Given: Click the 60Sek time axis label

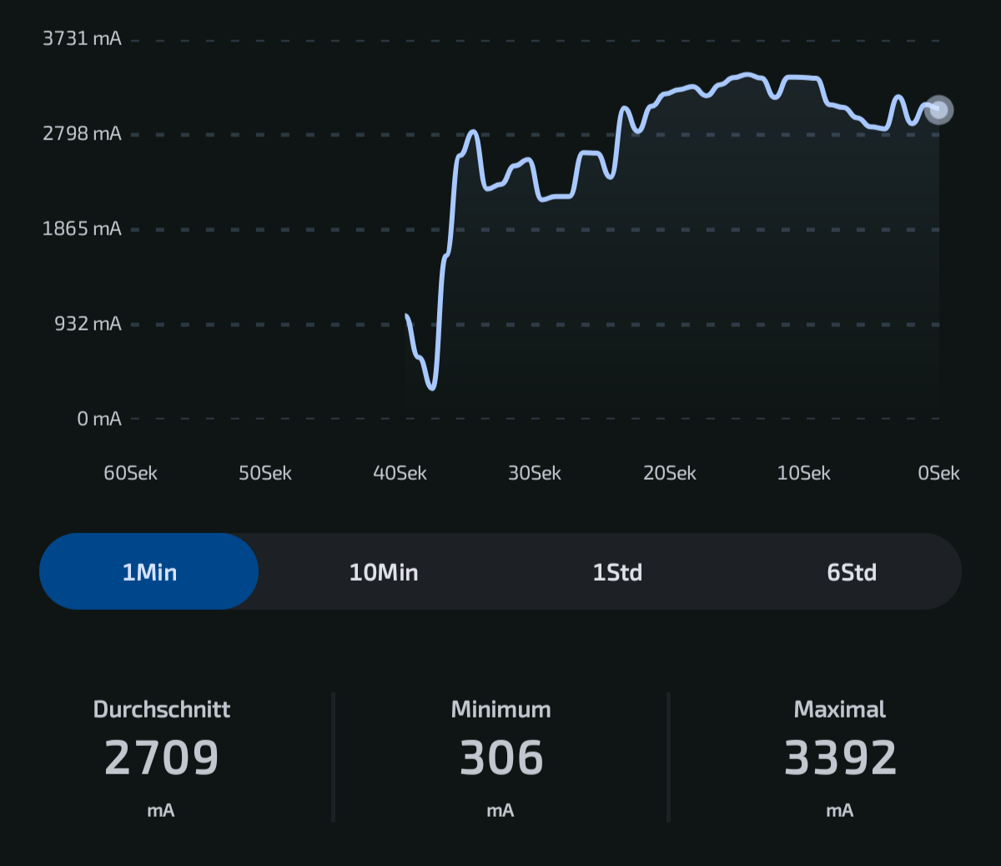Looking at the screenshot, I should 130,473.
